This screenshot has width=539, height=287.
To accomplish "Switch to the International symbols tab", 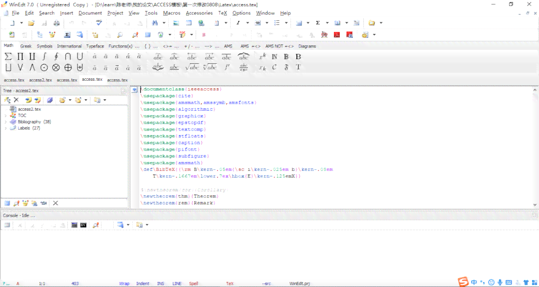I will (69, 46).
